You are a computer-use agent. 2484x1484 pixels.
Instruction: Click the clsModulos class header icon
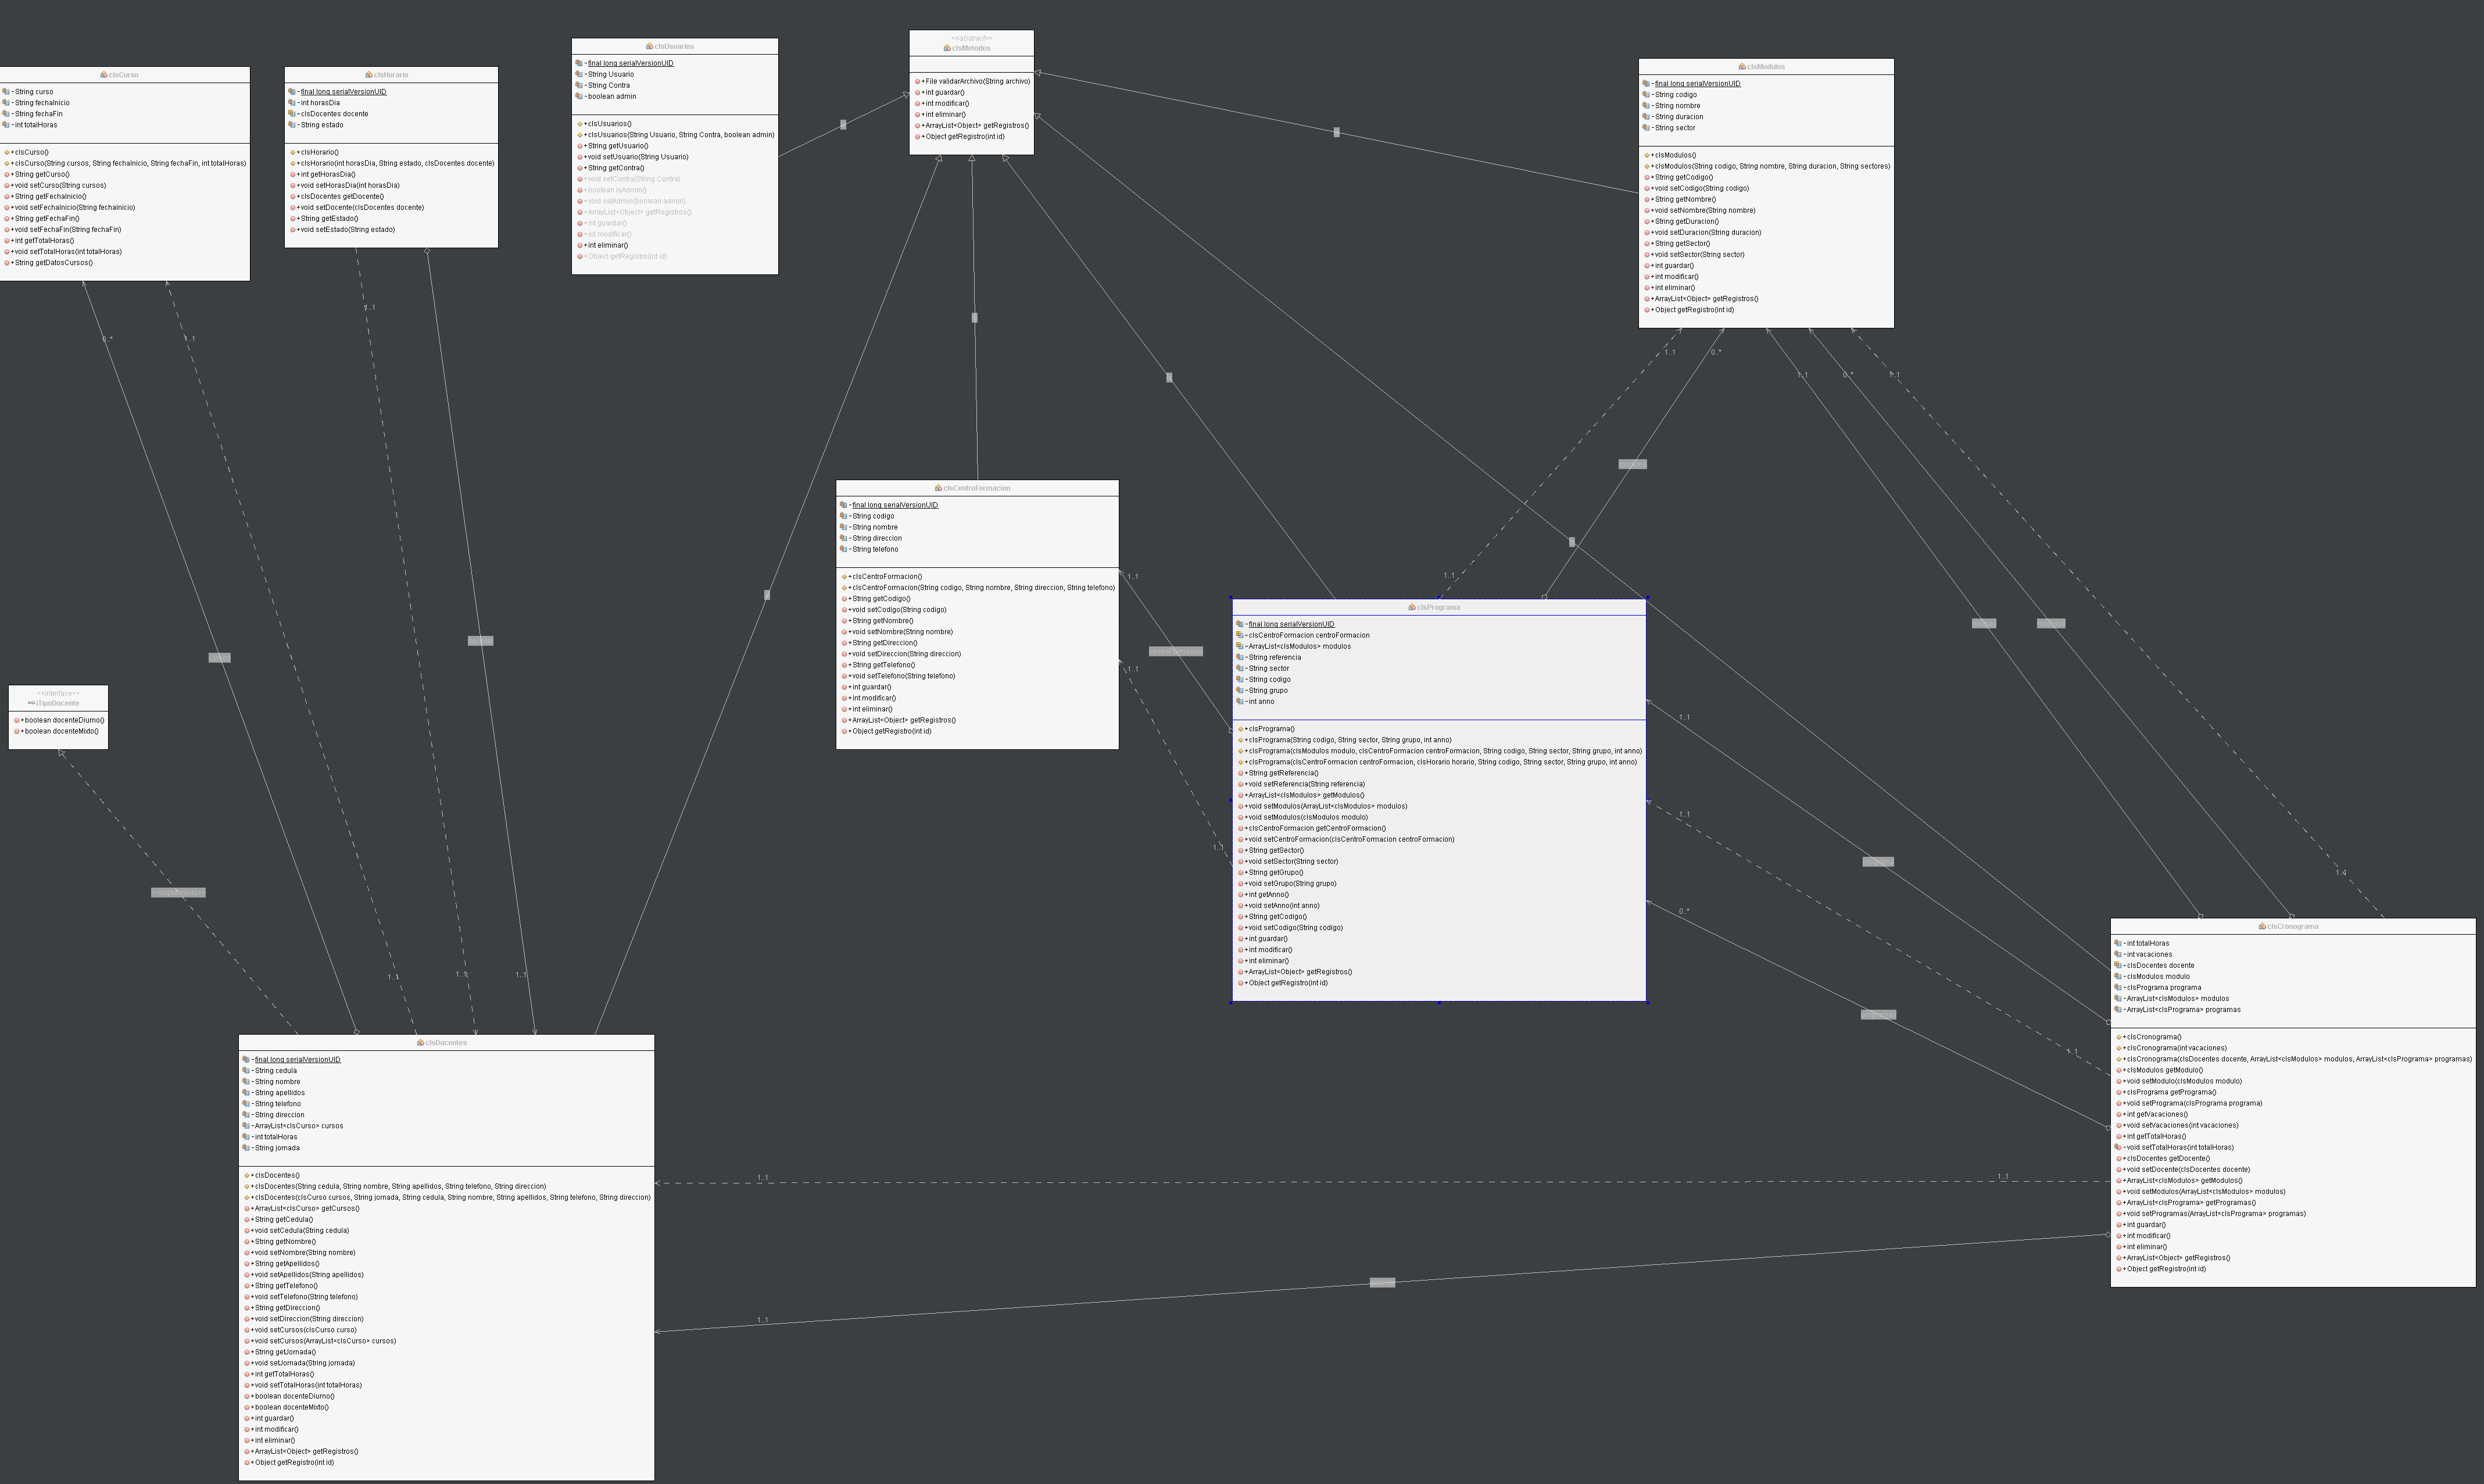pyautogui.click(x=1742, y=67)
